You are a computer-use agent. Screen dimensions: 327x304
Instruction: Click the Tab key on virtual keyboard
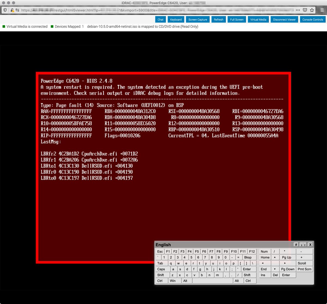coord(162,263)
